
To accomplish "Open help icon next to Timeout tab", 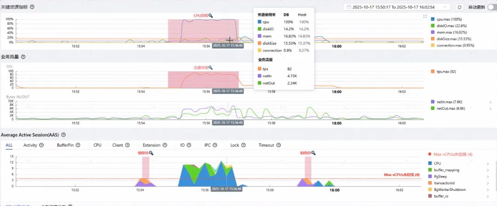I will (278, 145).
